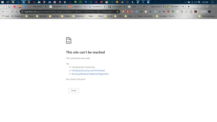Open the Apps shortcut in bookmarks bar

(5, 16)
